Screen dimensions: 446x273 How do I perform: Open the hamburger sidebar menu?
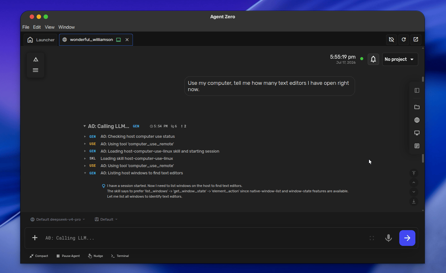click(x=36, y=70)
